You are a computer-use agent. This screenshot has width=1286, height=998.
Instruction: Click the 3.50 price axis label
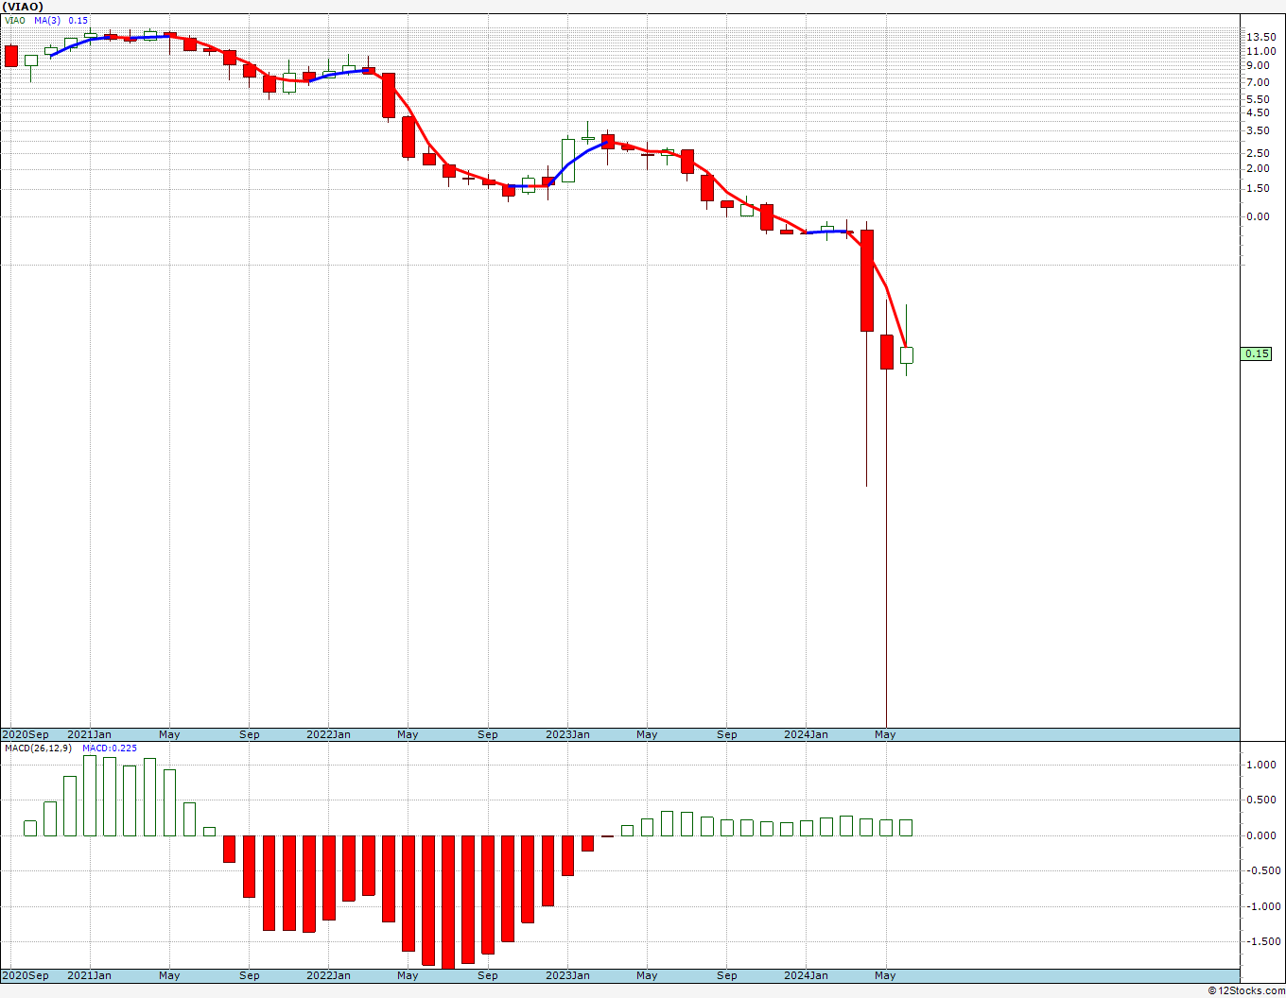pyautogui.click(x=1258, y=130)
